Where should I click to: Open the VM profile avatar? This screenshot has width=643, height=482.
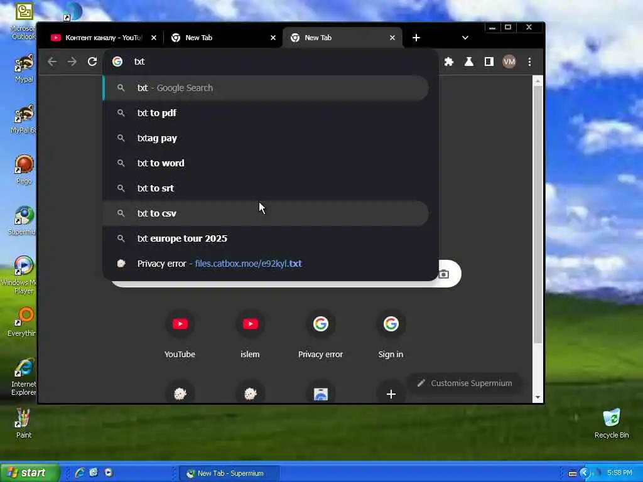(509, 62)
